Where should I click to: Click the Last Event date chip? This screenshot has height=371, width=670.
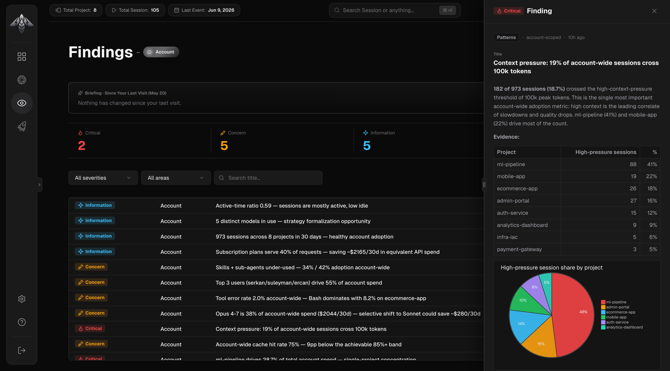click(204, 10)
